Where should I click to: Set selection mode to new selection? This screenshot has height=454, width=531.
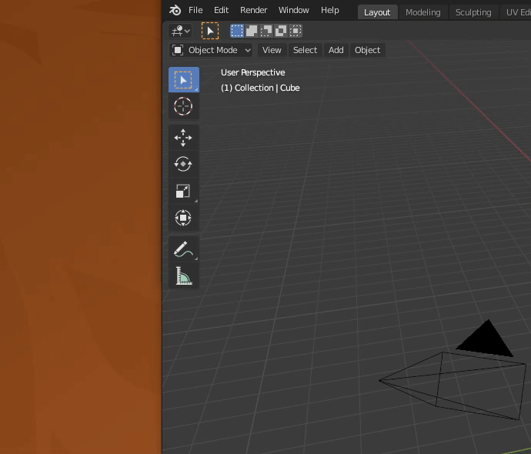(237, 31)
